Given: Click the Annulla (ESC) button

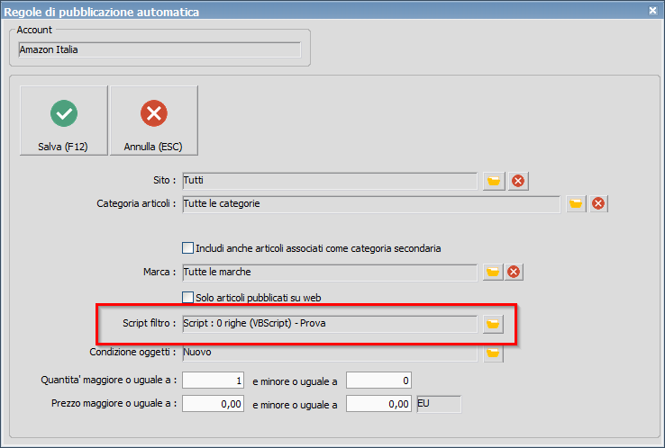Looking at the screenshot, I should (153, 121).
